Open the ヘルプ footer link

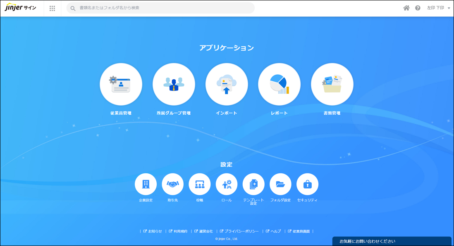point(273,231)
